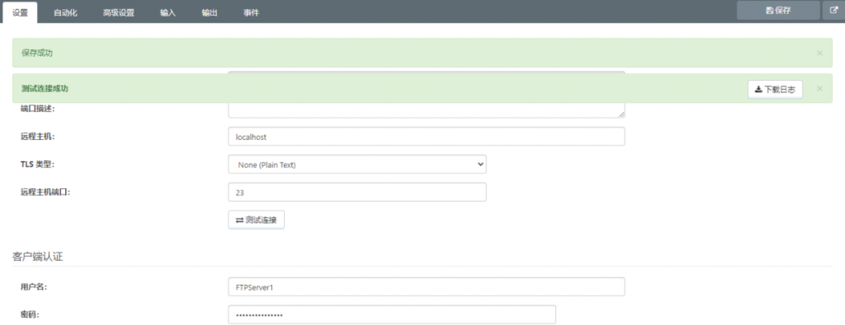Open the 高级设置 tab

pos(119,13)
